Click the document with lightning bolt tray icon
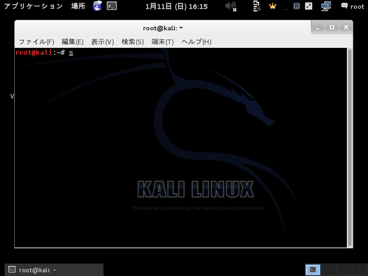The height and width of the screenshot is (276, 368). pos(257,6)
